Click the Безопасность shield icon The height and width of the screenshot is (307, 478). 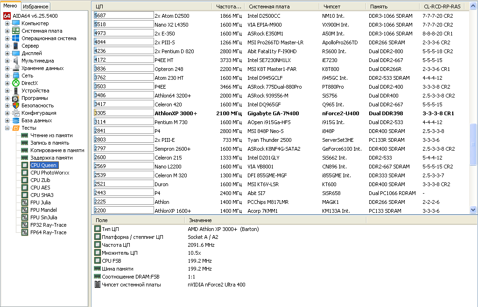[x=16, y=105]
